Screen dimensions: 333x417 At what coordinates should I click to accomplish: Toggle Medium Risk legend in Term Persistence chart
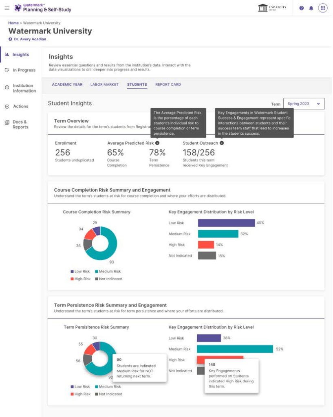point(108,387)
